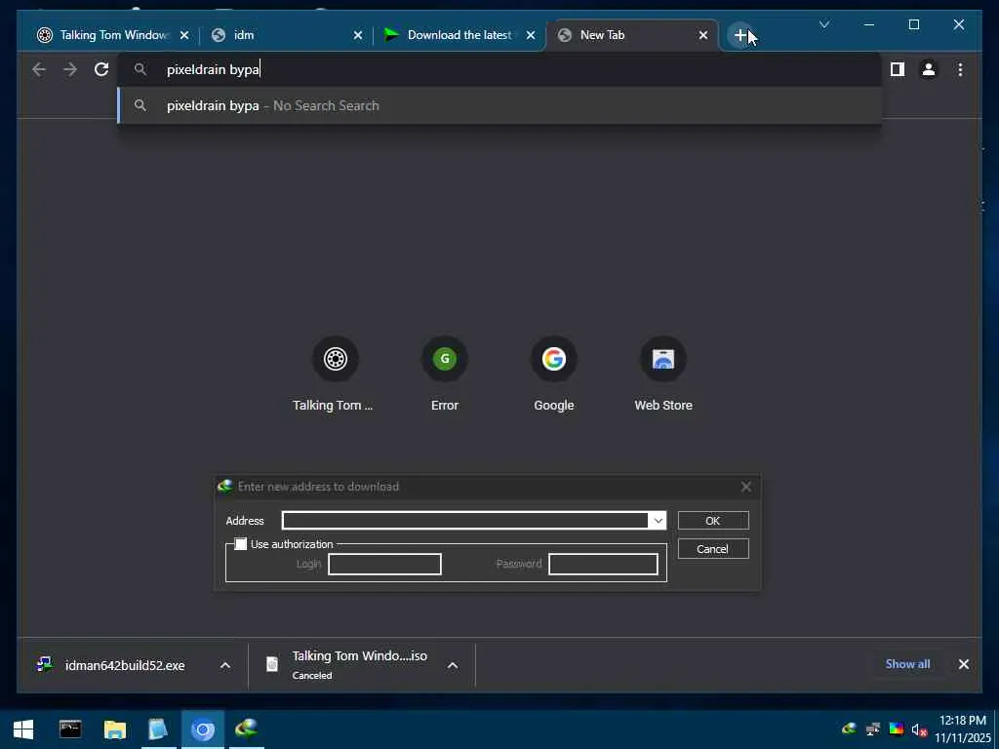Click the Talking Tom iso file icon

[272, 664]
